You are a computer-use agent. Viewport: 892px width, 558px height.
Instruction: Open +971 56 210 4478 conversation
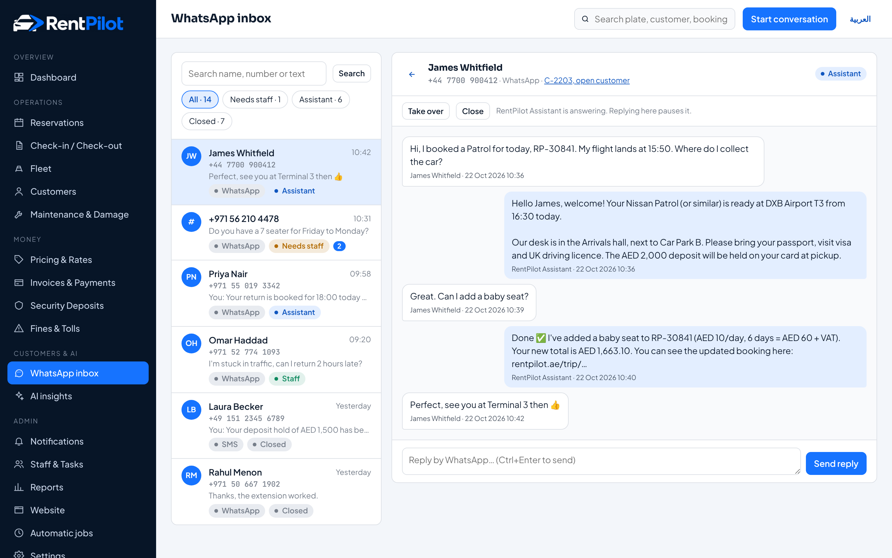pyautogui.click(x=276, y=232)
